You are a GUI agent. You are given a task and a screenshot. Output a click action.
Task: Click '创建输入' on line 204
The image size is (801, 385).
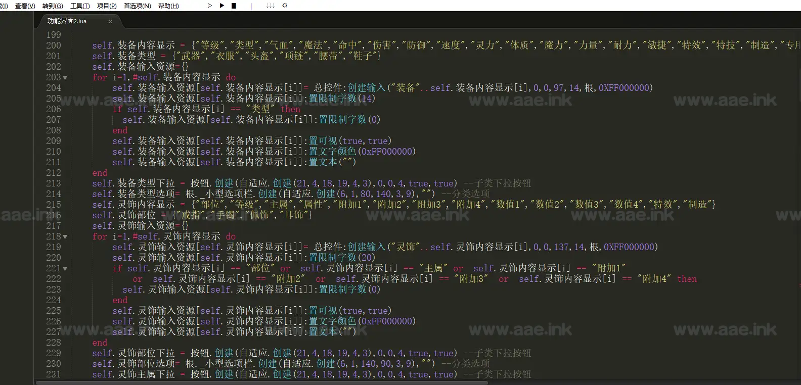367,88
